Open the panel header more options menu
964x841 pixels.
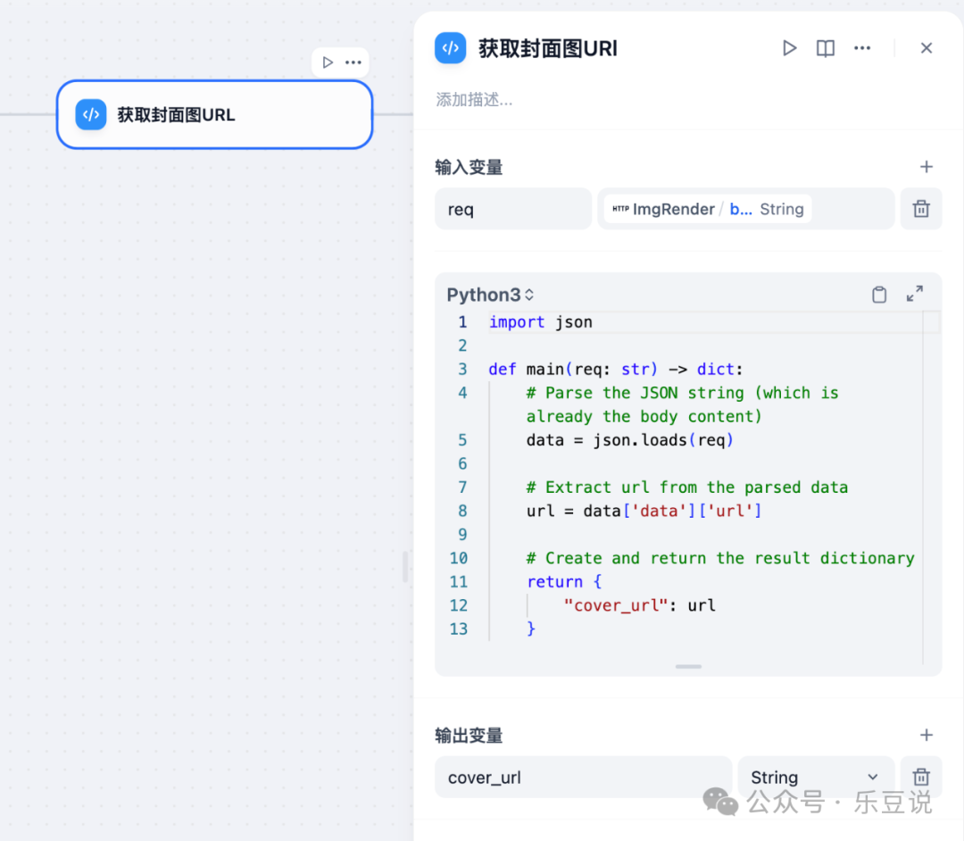coord(862,48)
